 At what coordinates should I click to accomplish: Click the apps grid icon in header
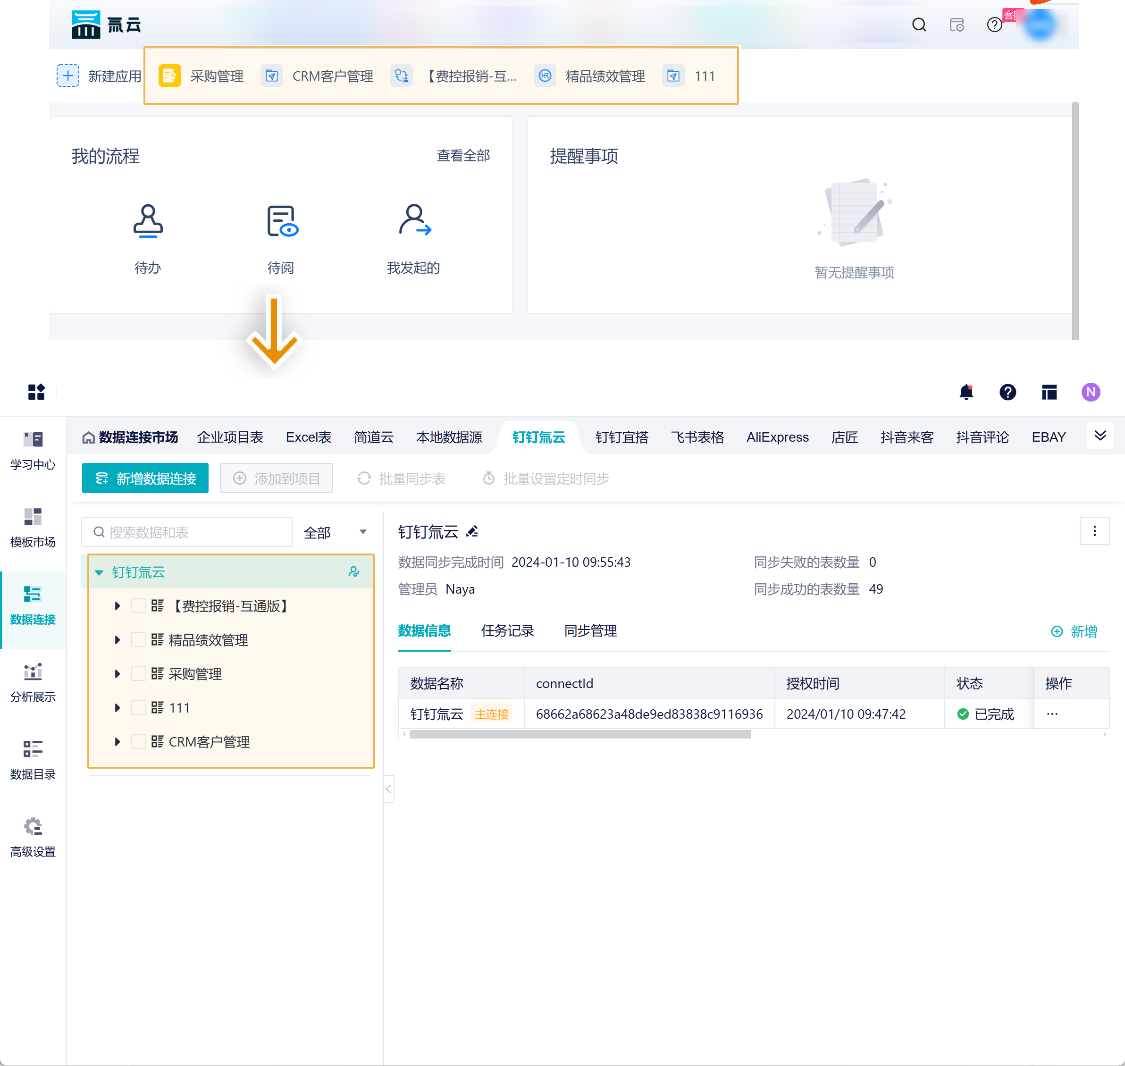[36, 392]
